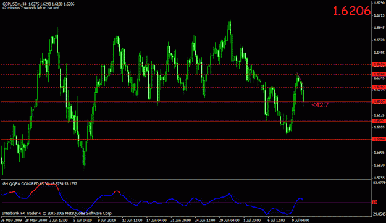Click the 83.0779 indicator scale value

379,183
